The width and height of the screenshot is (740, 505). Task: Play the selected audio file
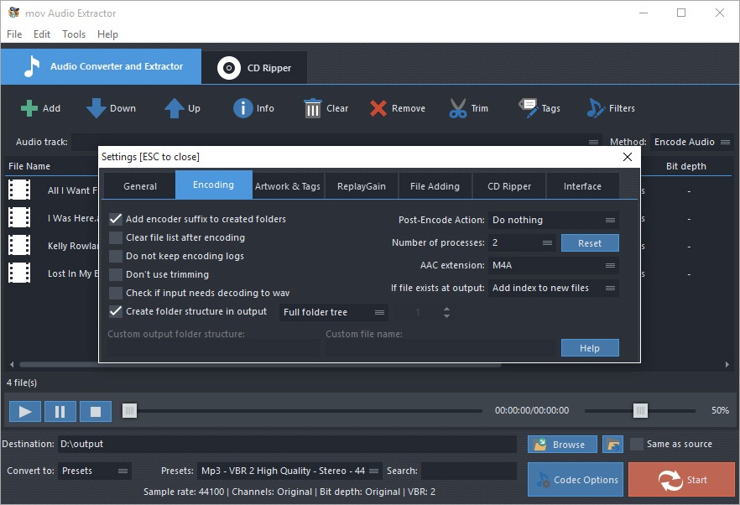pos(25,412)
